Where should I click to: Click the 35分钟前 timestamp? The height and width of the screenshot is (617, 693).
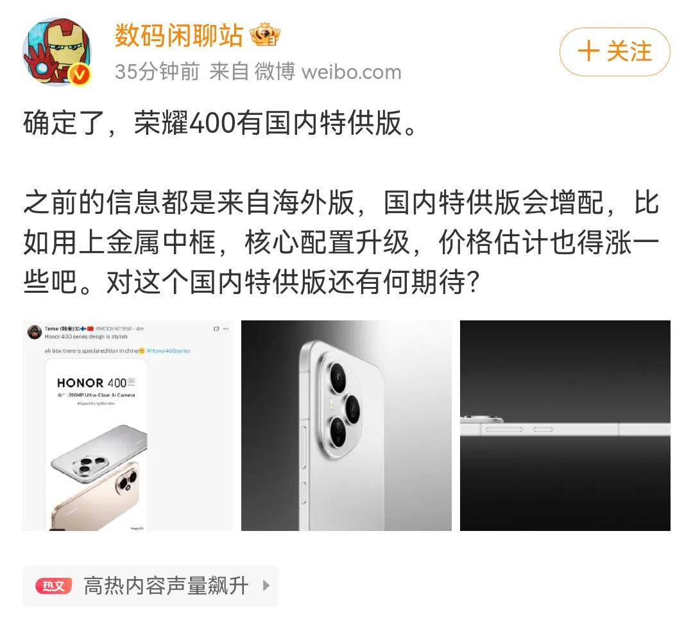157,72
